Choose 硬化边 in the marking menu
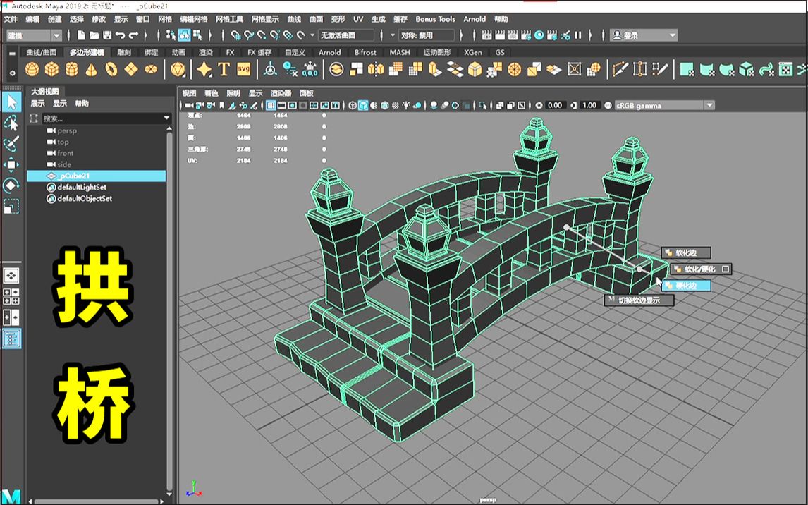This screenshot has height=505, width=808. tap(685, 286)
